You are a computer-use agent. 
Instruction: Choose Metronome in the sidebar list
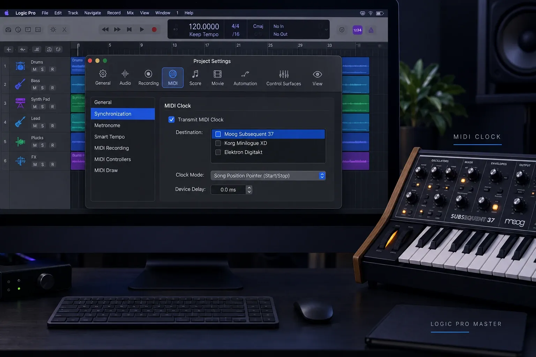122,126
